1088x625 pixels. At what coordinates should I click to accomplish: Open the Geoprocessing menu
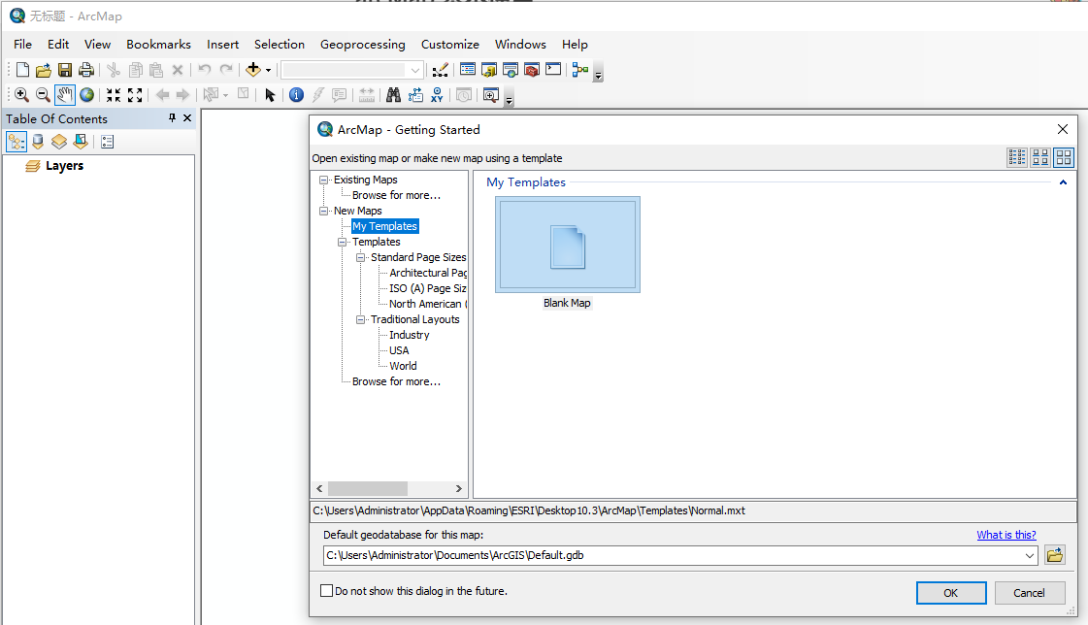(x=362, y=44)
